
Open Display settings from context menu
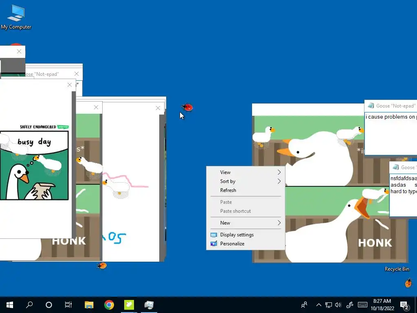246,235
